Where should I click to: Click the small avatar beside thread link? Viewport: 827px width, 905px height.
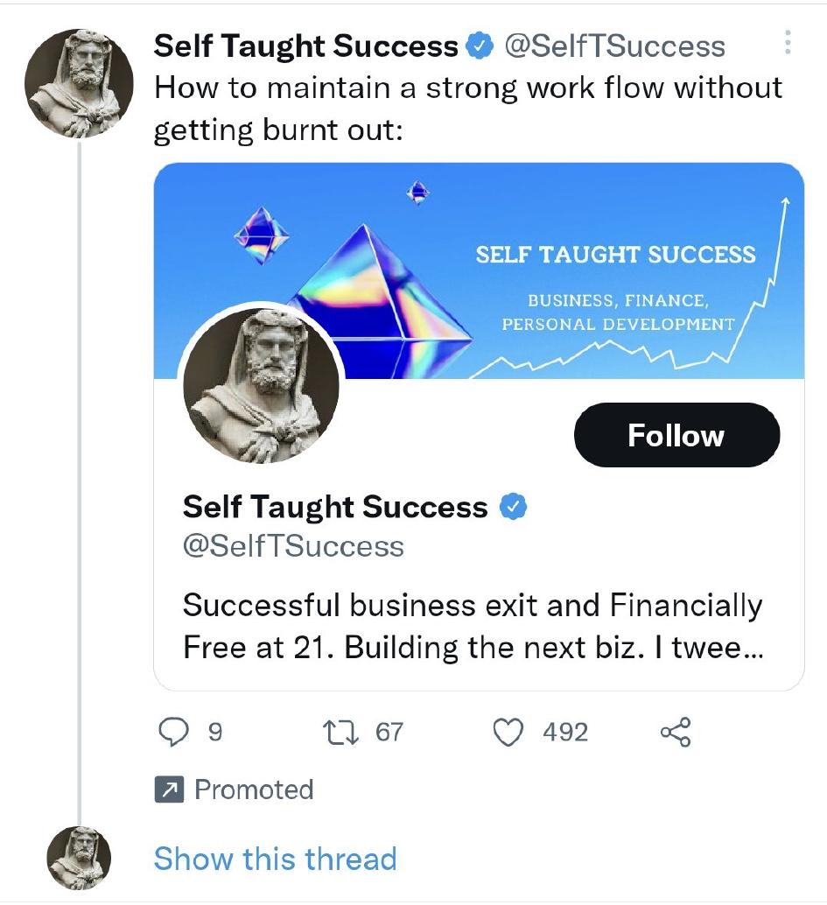click(78, 859)
